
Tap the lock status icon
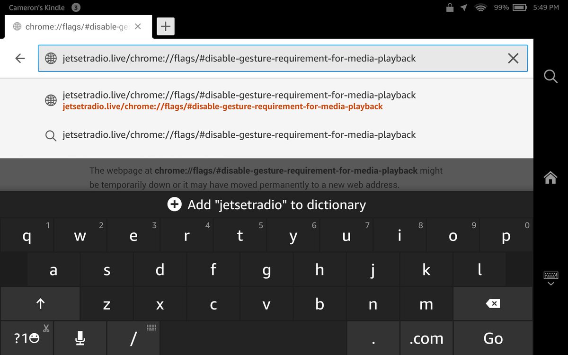pos(449,8)
